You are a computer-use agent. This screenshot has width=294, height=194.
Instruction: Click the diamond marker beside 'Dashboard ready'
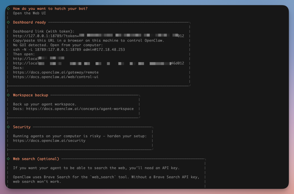[x=8, y=22]
